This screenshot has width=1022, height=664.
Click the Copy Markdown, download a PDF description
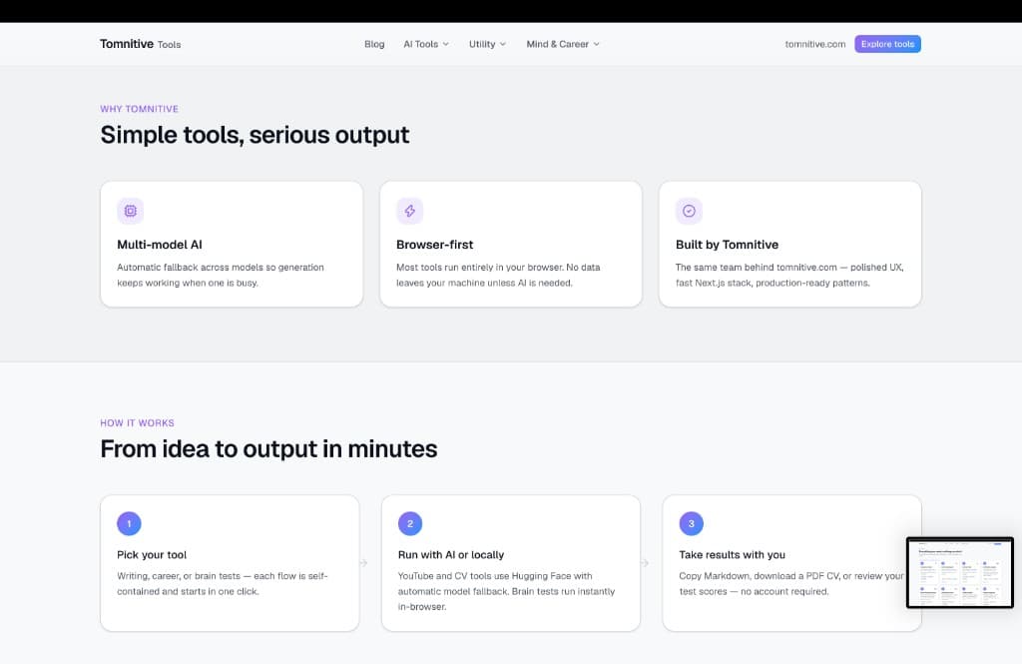click(x=791, y=583)
